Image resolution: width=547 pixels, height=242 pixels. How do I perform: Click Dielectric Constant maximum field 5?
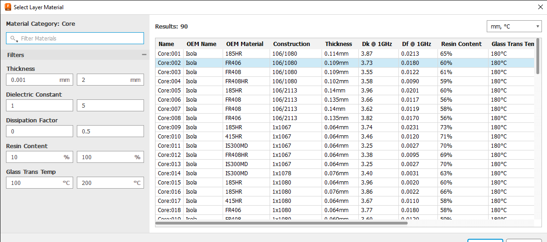coord(110,106)
